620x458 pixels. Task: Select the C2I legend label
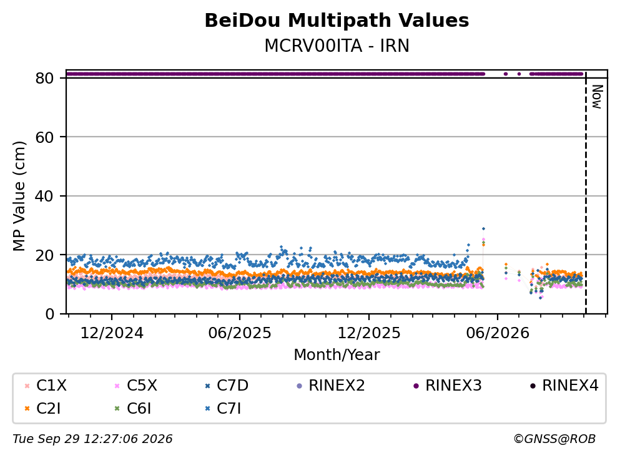[x=48, y=409]
